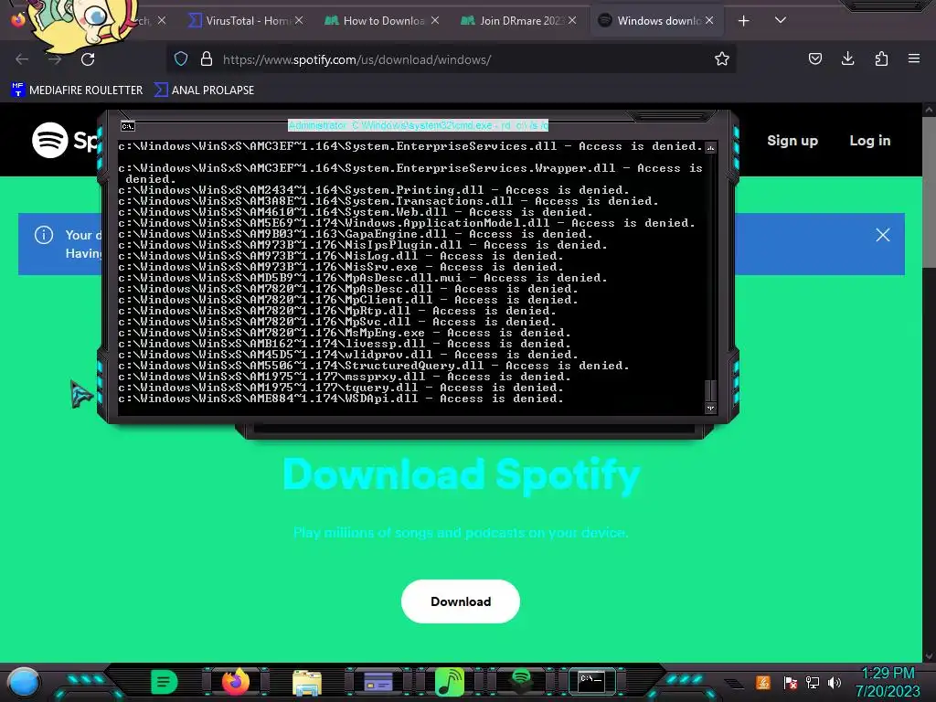The image size is (936, 702).
Task: Open MEDIAFIRE ROULETTER bookmark
Action: coord(77,90)
